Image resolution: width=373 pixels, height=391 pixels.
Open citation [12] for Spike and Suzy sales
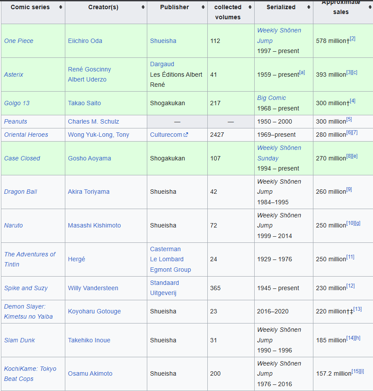point(351,286)
